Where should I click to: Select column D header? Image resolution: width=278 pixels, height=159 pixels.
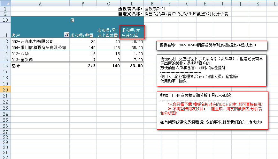click(x=132, y=3)
